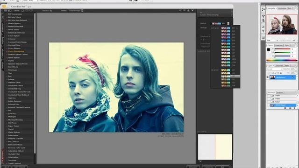
Task: Toggle favorite star for Tonal Contrast filter
Action: click(7, 163)
